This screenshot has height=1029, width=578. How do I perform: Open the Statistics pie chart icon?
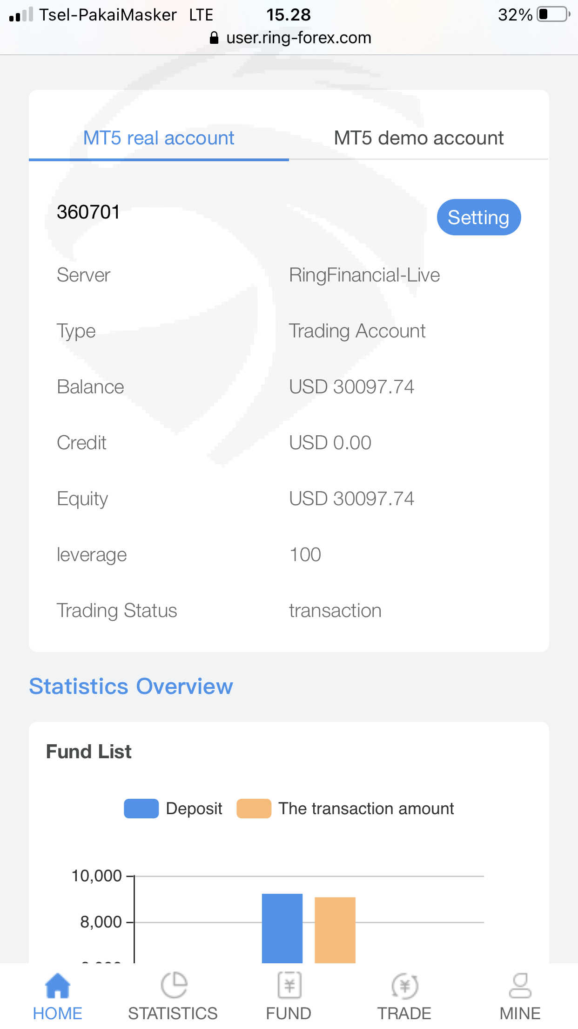tap(173, 985)
